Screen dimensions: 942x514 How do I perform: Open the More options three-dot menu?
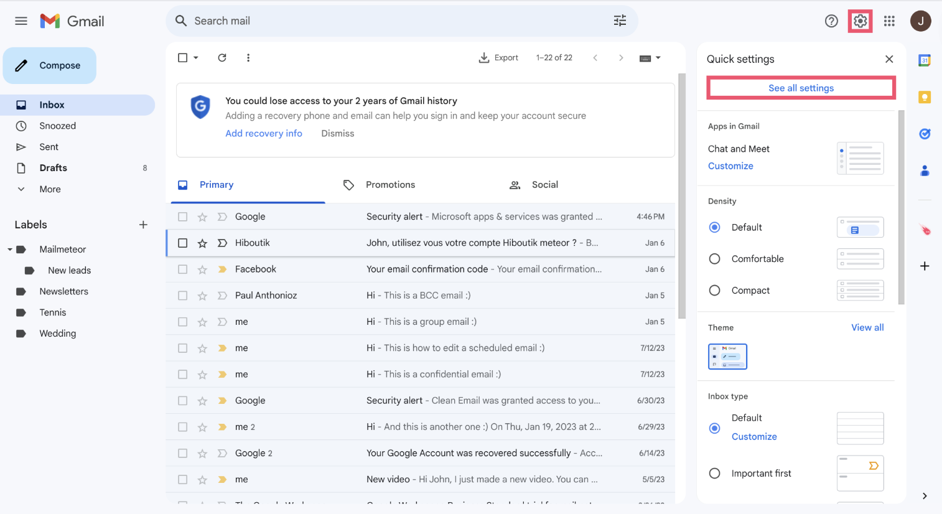(x=248, y=58)
